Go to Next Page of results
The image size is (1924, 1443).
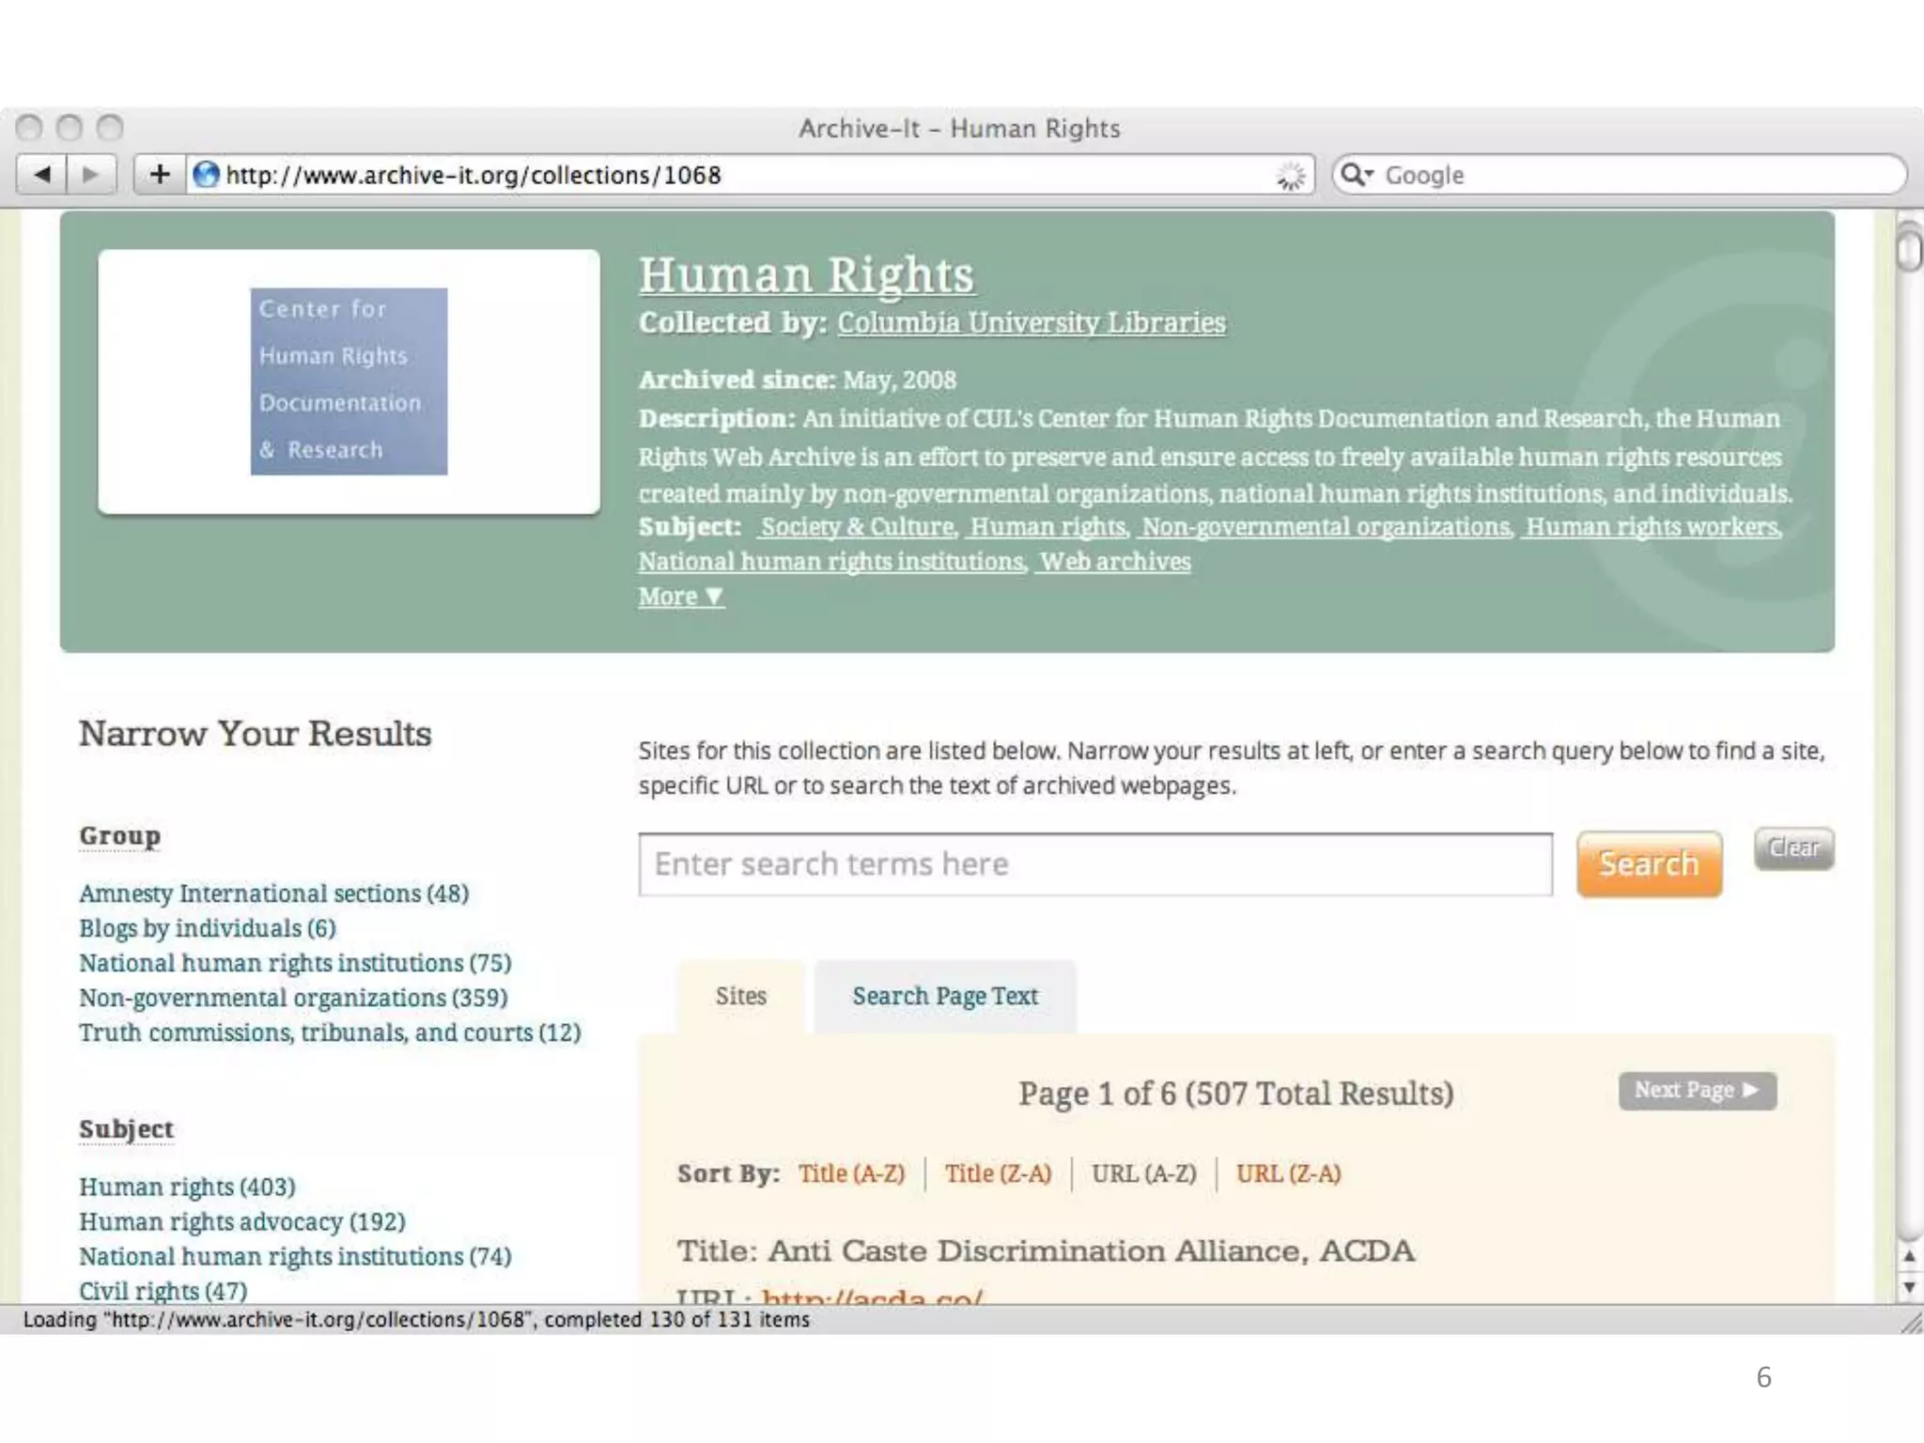pyautogui.click(x=1697, y=1091)
